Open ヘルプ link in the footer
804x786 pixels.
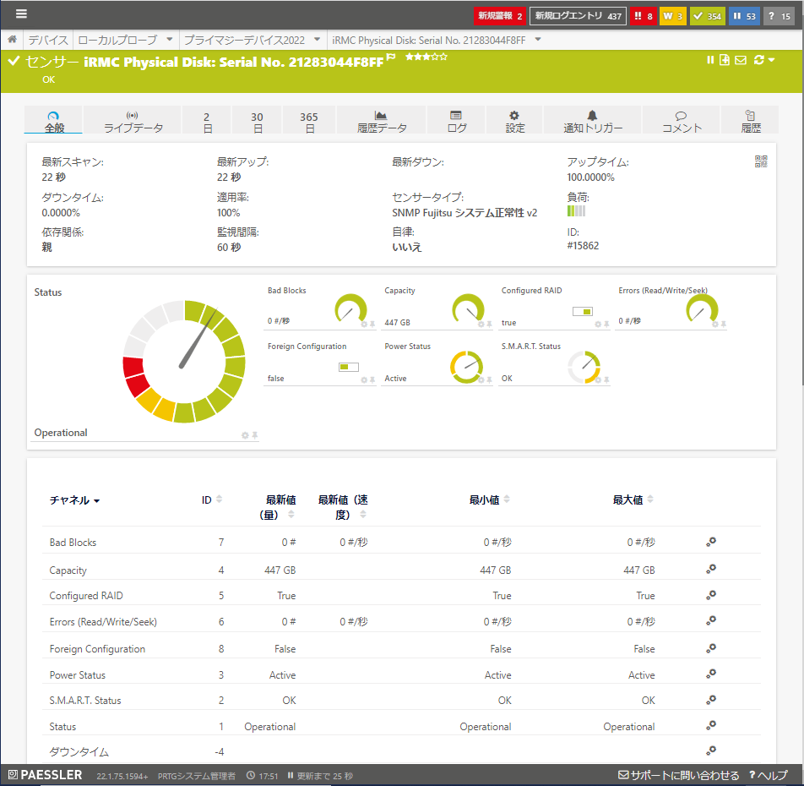(x=769, y=775)
